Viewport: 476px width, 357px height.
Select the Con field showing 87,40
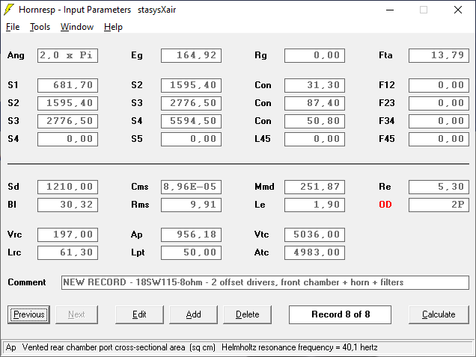tap(314, 103)
